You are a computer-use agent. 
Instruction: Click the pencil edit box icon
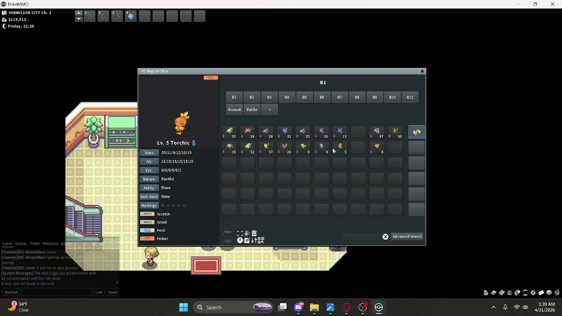(247, 241)
